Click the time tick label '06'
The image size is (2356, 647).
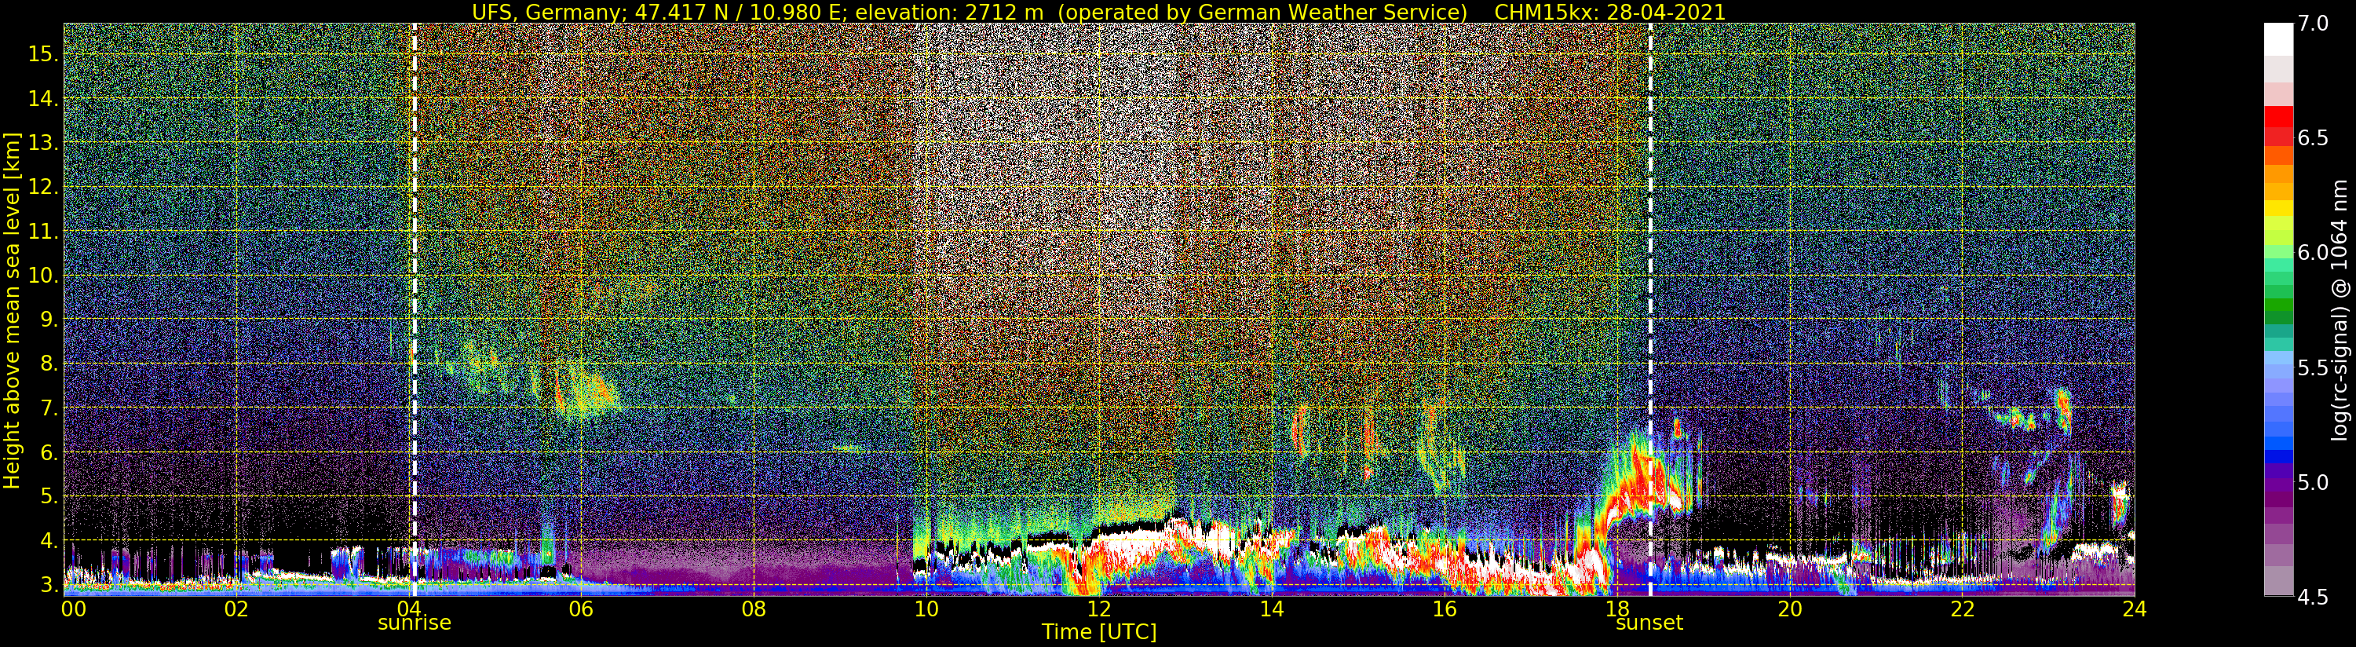pyautogui.click(x=581, y=609)
